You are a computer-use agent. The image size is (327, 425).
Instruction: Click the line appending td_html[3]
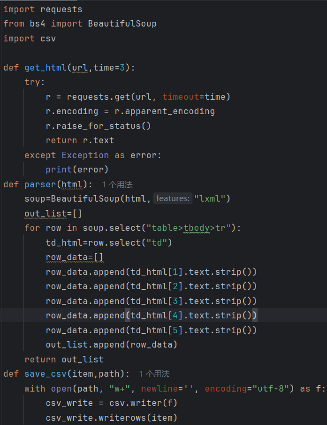click(151, 301)
